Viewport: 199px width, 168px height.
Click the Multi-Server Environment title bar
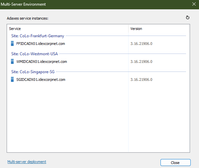[x=95, y=4]
